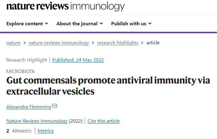The height and width of the screenshot is (139, 217).
Task: Click the italic Nature Reviews Immunology journal link
Action: coord(37,121)
